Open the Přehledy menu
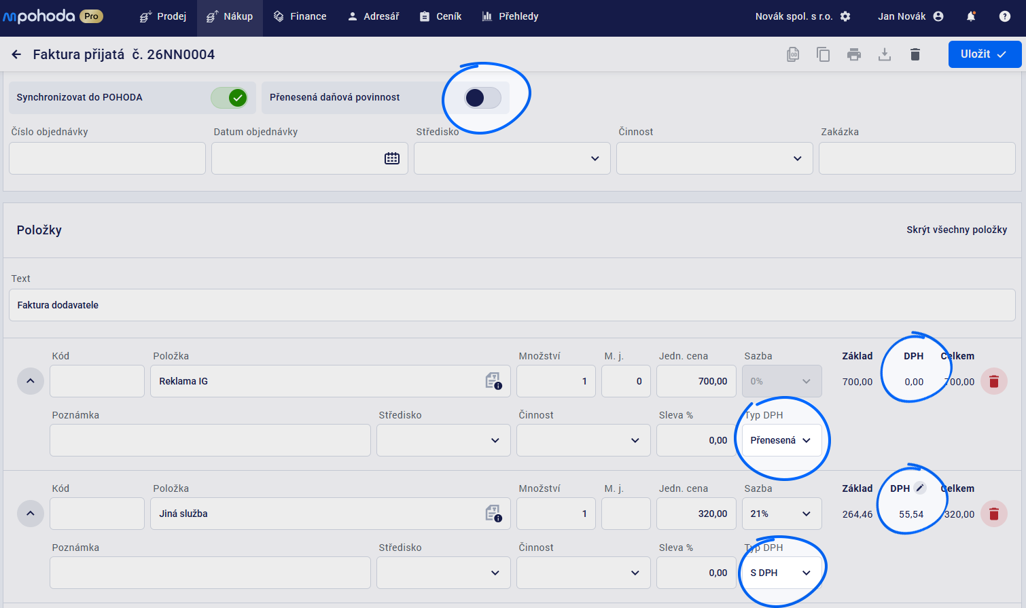Viewport: 1026px width, 608px height. coord(510,16)
